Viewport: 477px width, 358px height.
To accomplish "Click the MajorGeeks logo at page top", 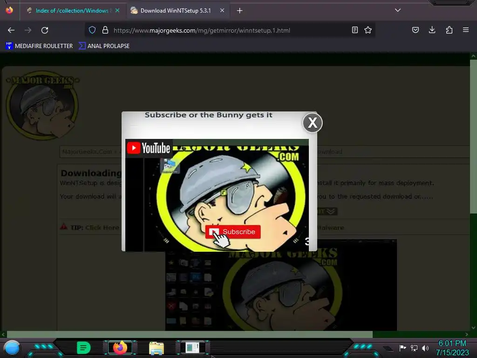I will click(42, 105).
